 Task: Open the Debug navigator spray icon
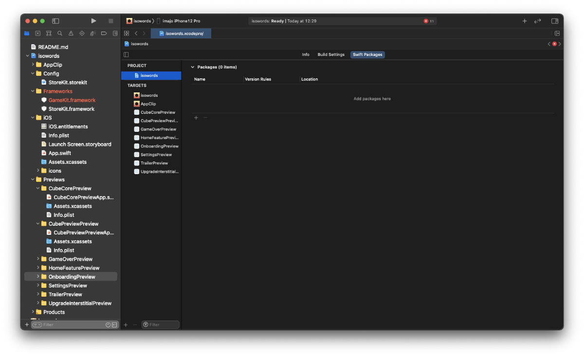[93, 34]
